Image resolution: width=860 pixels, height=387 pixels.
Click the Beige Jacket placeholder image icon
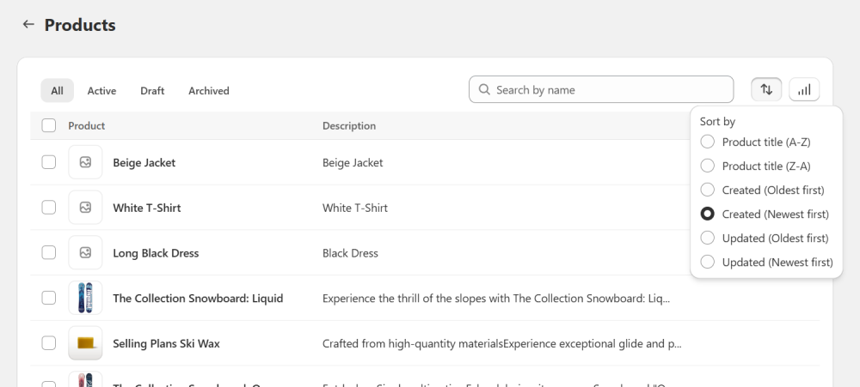85,162
